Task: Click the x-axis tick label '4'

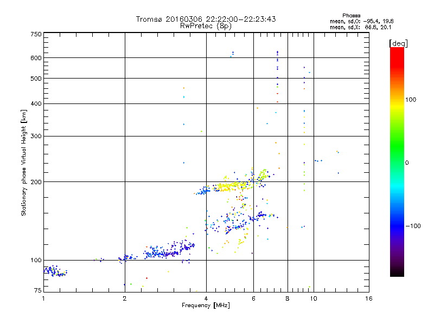Action: pyautogui.click(x=206, y=298)
